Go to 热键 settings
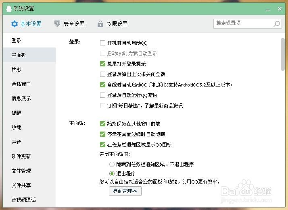Viewport: 288px width, 210px height. click(x=29, y=127)
